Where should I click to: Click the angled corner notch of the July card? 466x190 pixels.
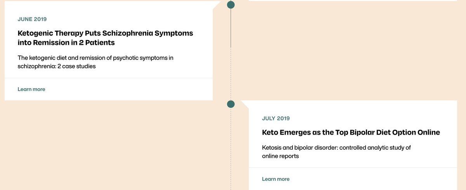click(245, 104)
